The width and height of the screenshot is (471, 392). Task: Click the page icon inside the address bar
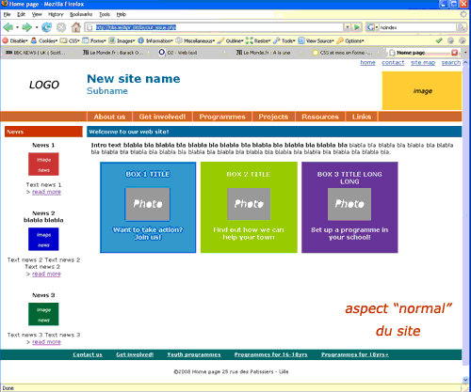click(x=89, y=27)
